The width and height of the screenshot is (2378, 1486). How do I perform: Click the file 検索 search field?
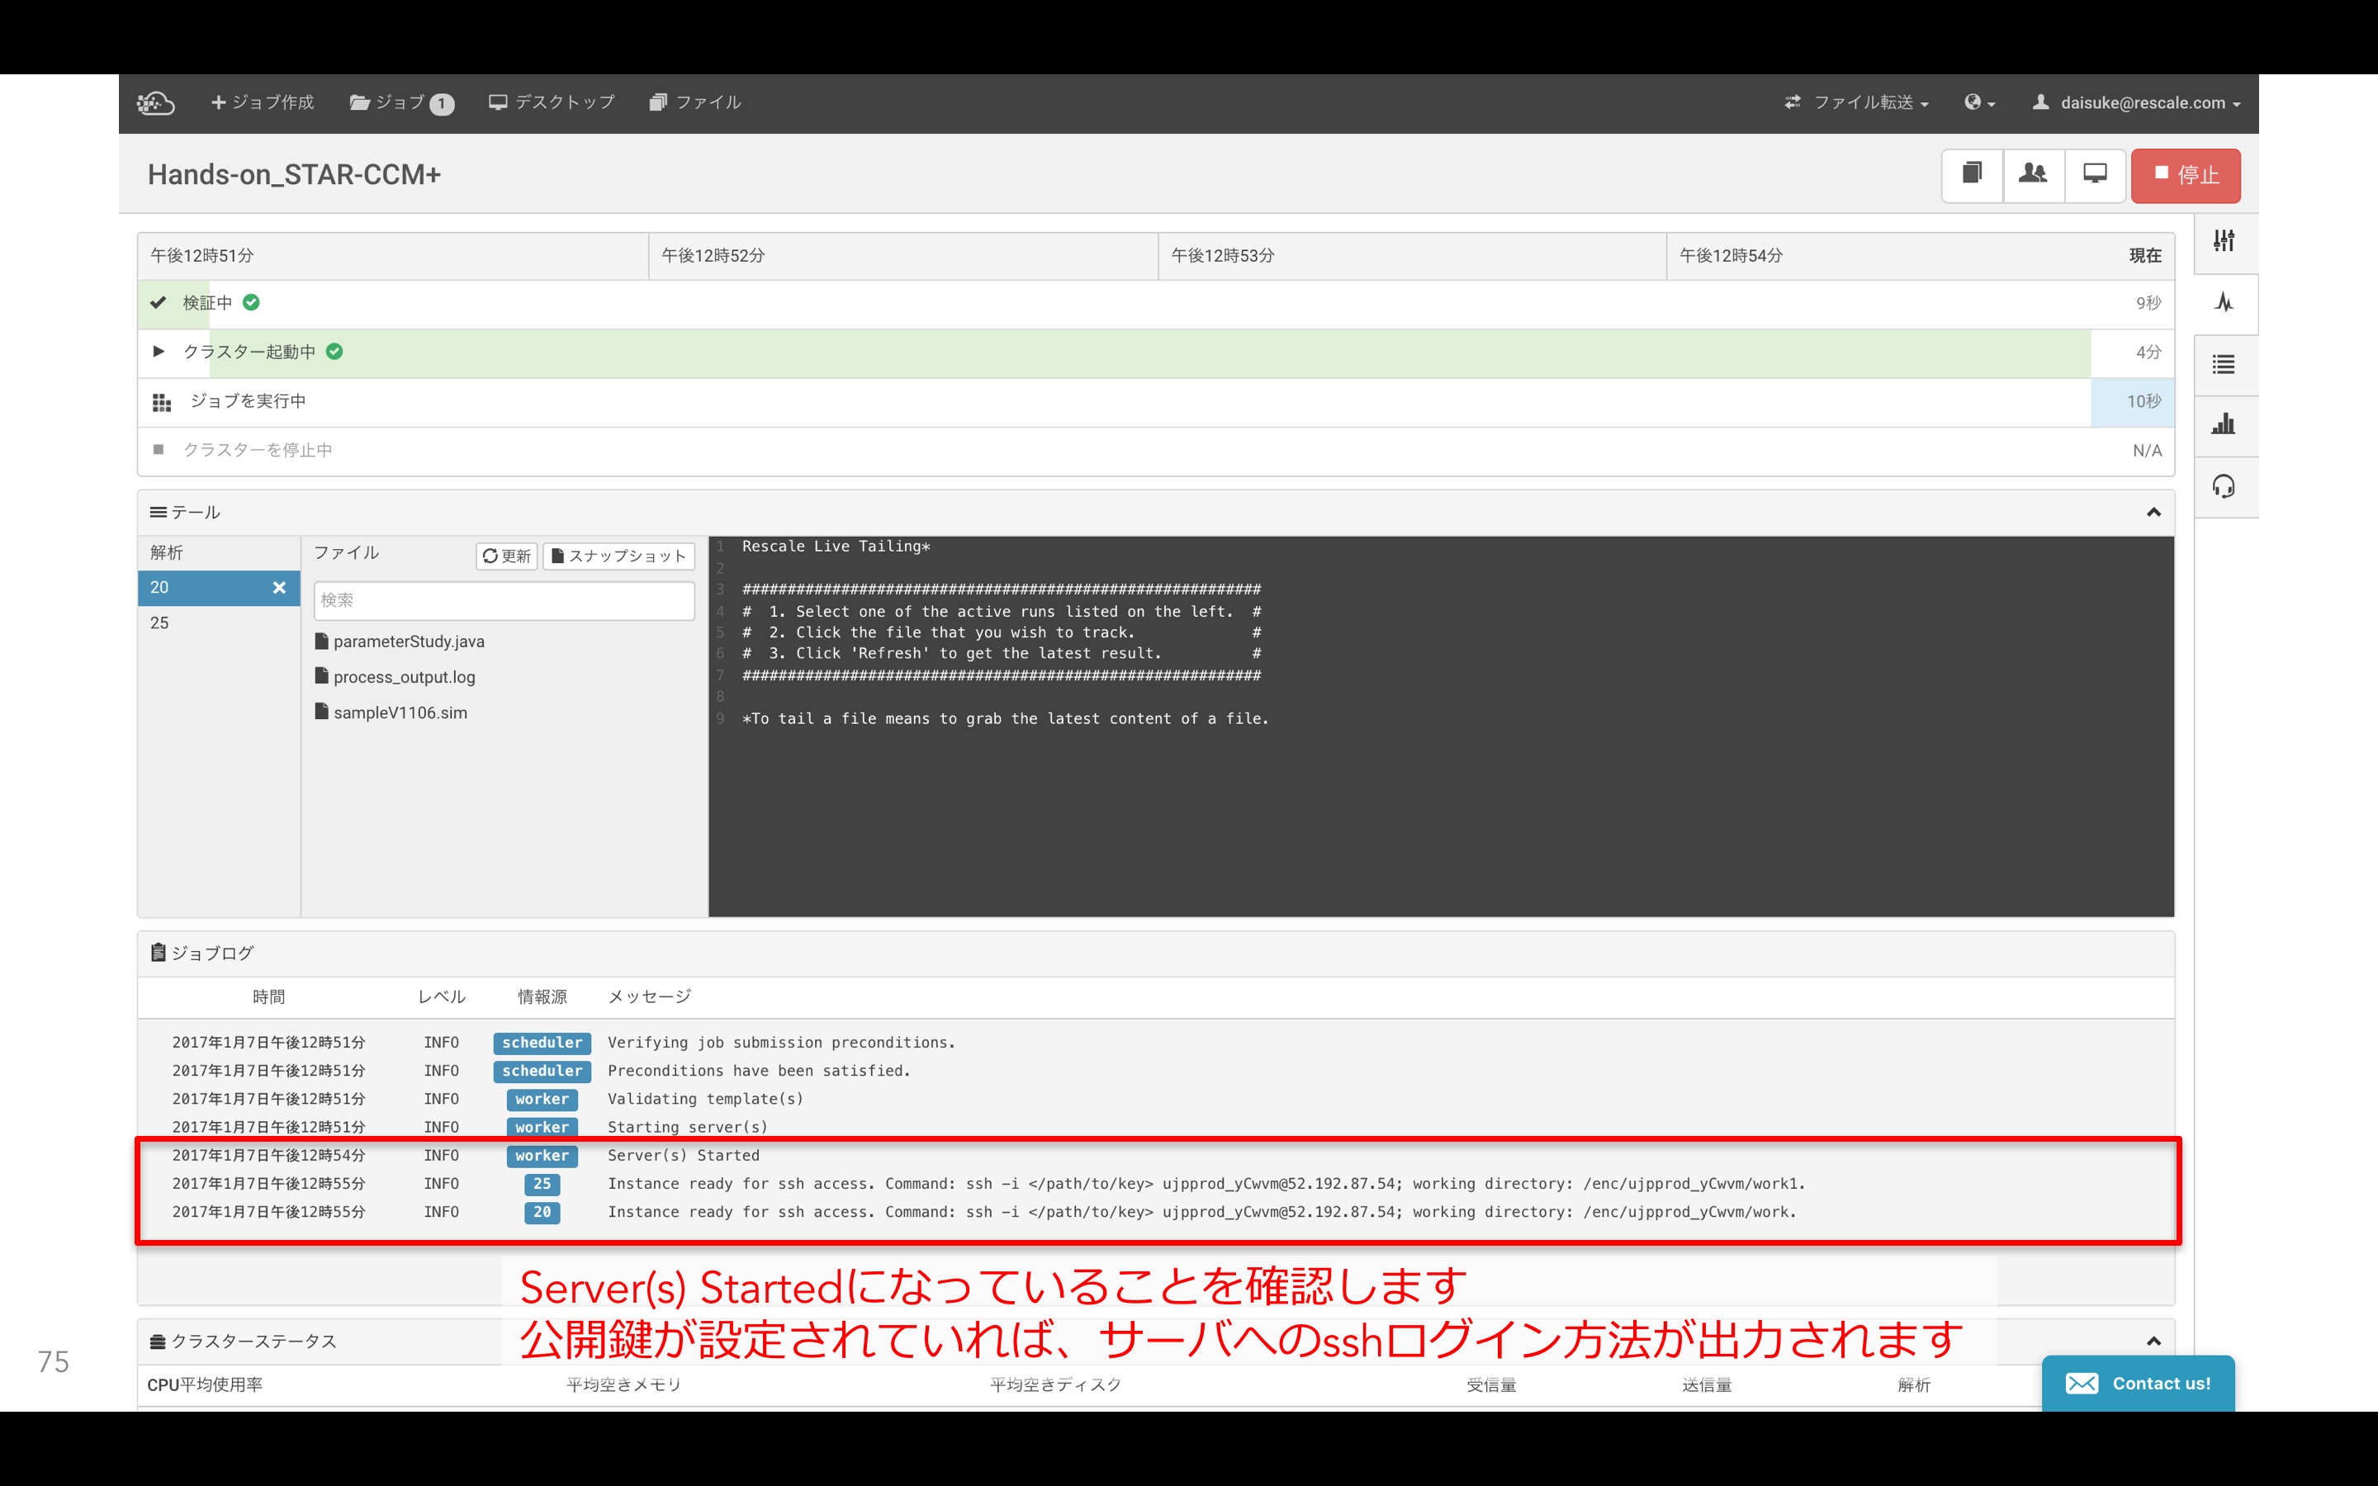pyautogui.click(x=504, y=600)
